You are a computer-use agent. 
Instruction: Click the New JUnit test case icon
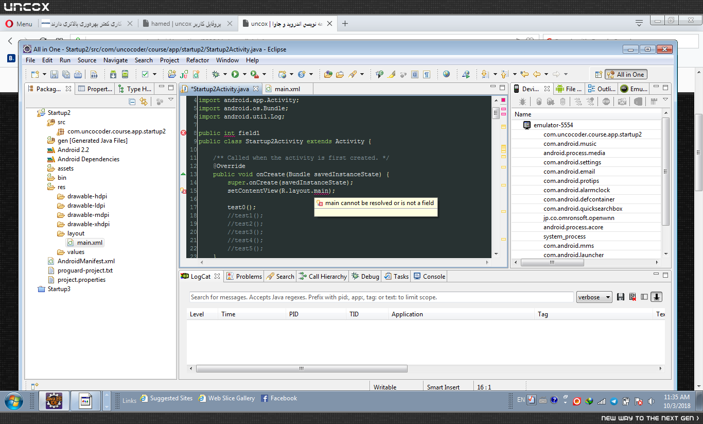pyautogui.click(x=183, y=74)
